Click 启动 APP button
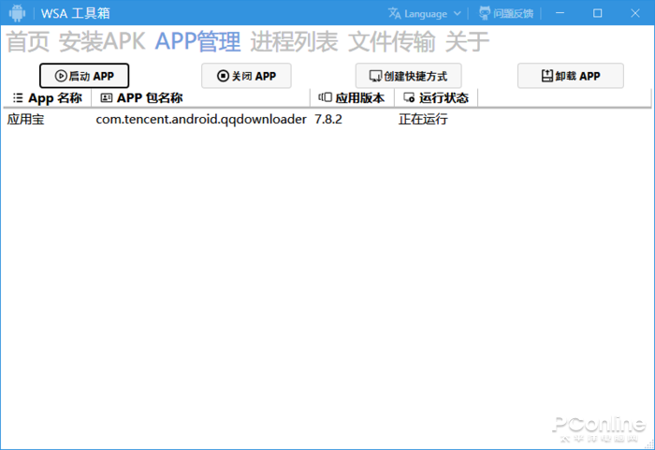Viewport: 655px width, 450px height. [x=84, y=76]
